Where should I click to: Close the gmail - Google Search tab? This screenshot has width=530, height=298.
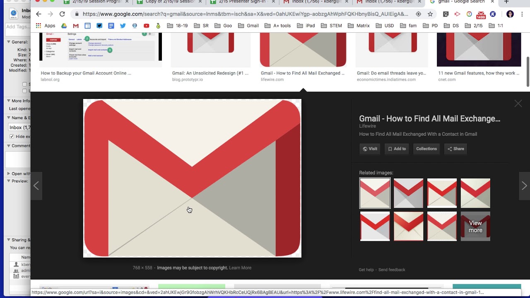point(492,2)
